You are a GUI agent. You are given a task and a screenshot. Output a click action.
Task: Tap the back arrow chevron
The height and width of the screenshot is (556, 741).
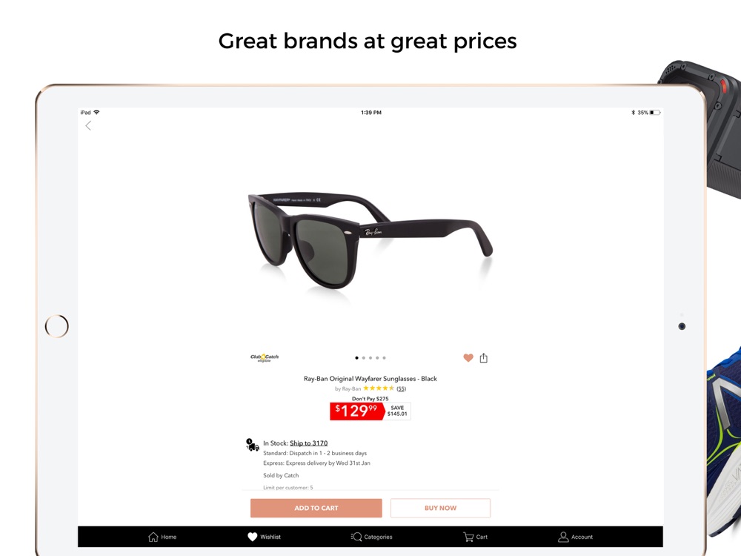88,126
